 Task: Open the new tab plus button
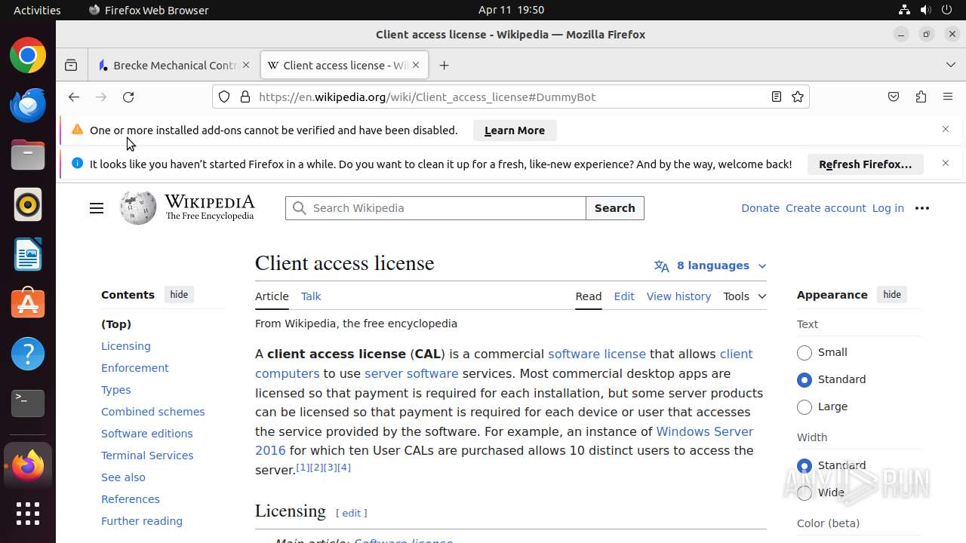[x=445, y=66]
